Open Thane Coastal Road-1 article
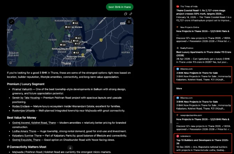 [x=201, y=12]
